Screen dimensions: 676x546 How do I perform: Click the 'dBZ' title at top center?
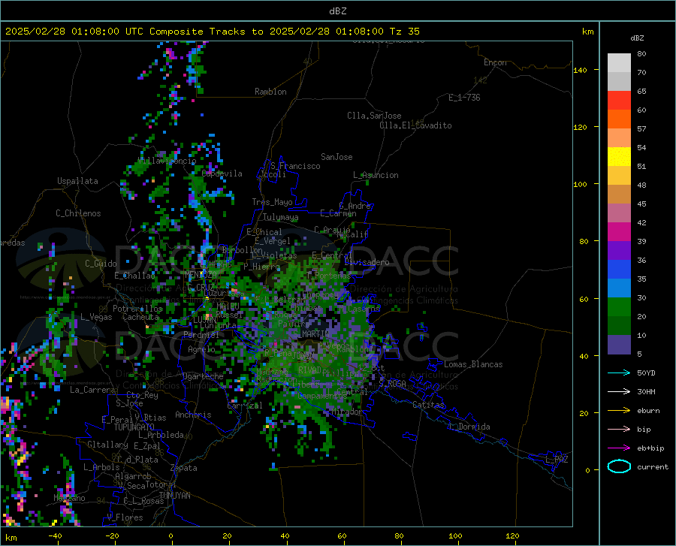(337, 11)
